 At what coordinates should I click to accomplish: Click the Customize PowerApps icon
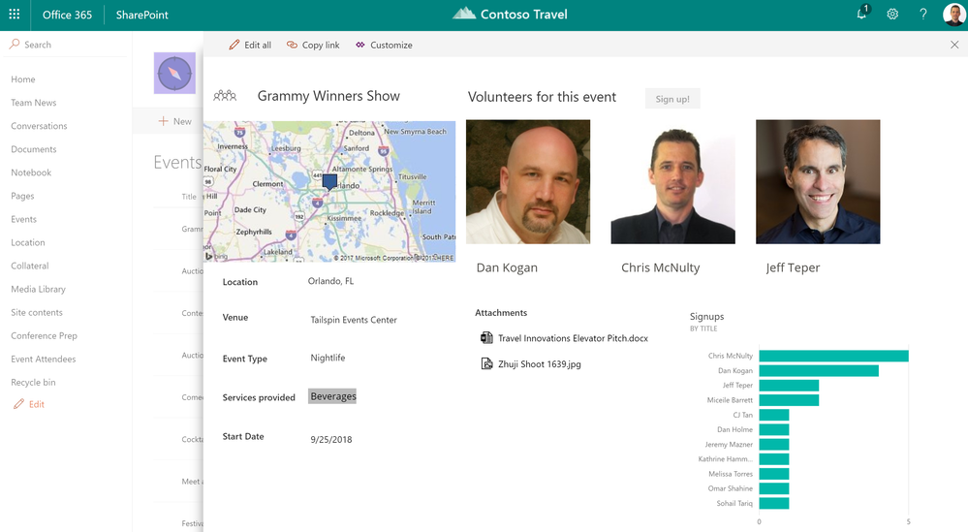point(360,45)
